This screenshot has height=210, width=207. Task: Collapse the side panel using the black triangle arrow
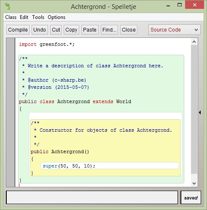click(x=200, y=112)
